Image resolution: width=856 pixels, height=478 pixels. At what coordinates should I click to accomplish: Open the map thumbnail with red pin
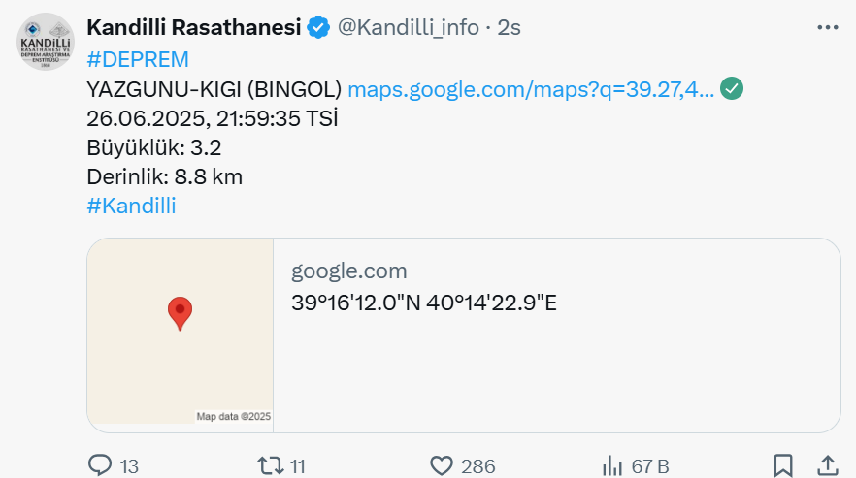(181, 332)
